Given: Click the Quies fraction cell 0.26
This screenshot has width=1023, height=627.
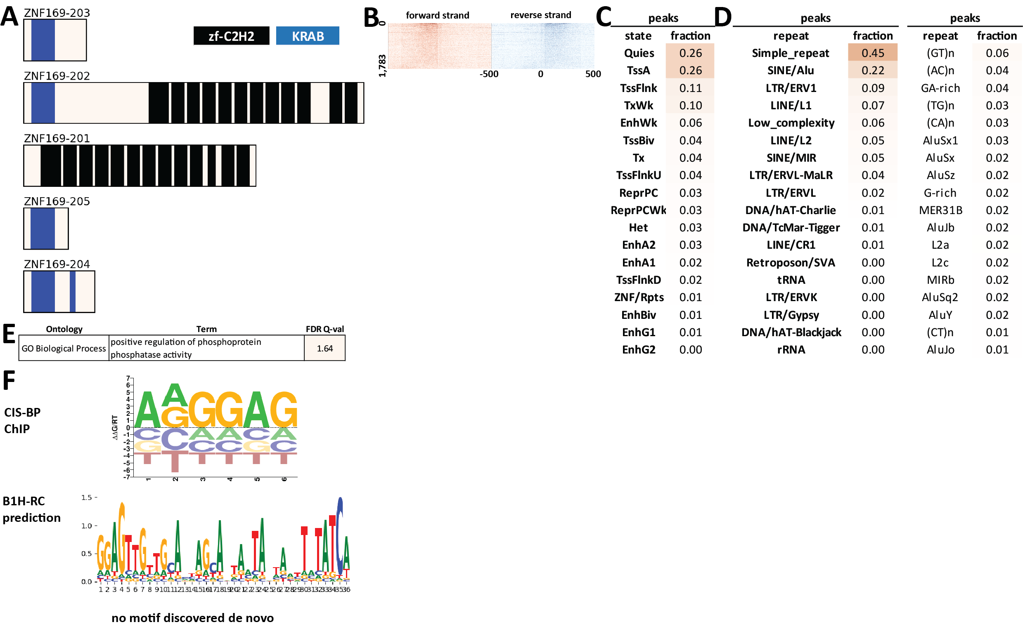Looking at the screenshot, I should (x=690, y=53).
